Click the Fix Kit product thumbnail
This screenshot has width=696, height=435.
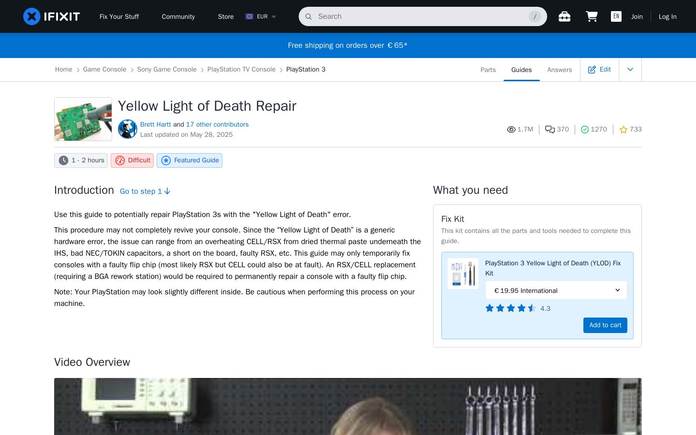pos(463,274)
